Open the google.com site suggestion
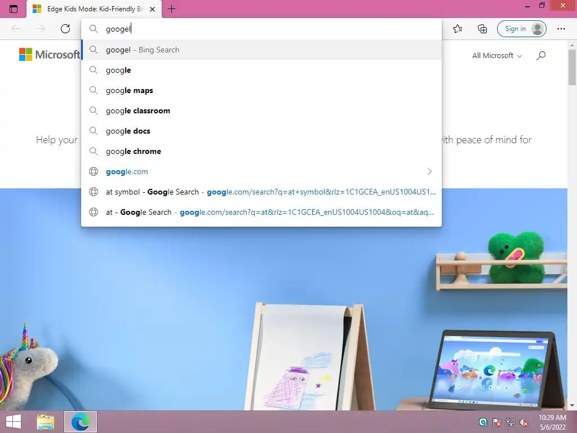577x433 pixels. 261,171
